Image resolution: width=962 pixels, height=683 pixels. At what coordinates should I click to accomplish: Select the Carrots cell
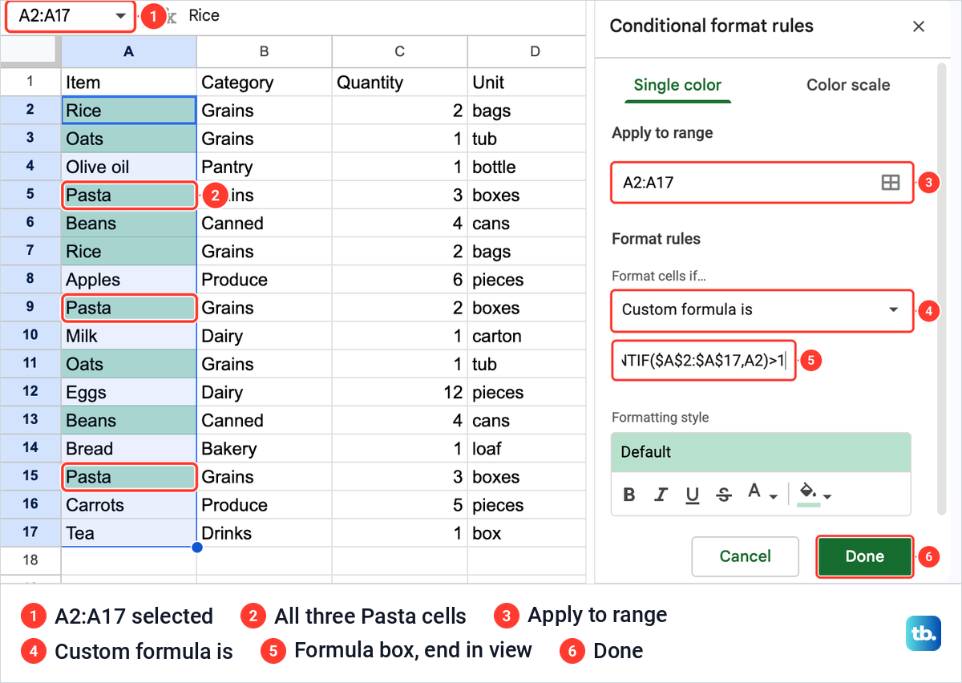(x=128, y=505)
